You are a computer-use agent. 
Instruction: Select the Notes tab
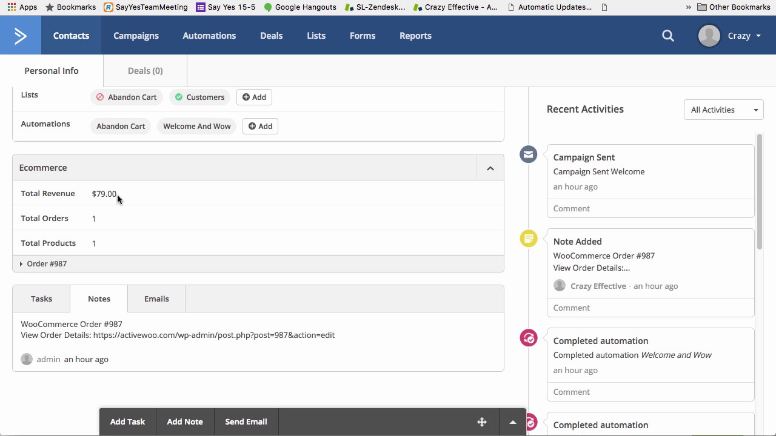99,299
